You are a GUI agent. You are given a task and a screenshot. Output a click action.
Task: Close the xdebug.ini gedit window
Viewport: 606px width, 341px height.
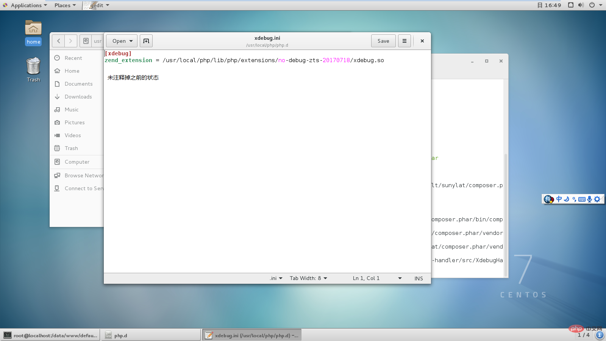tap(422, 41)
